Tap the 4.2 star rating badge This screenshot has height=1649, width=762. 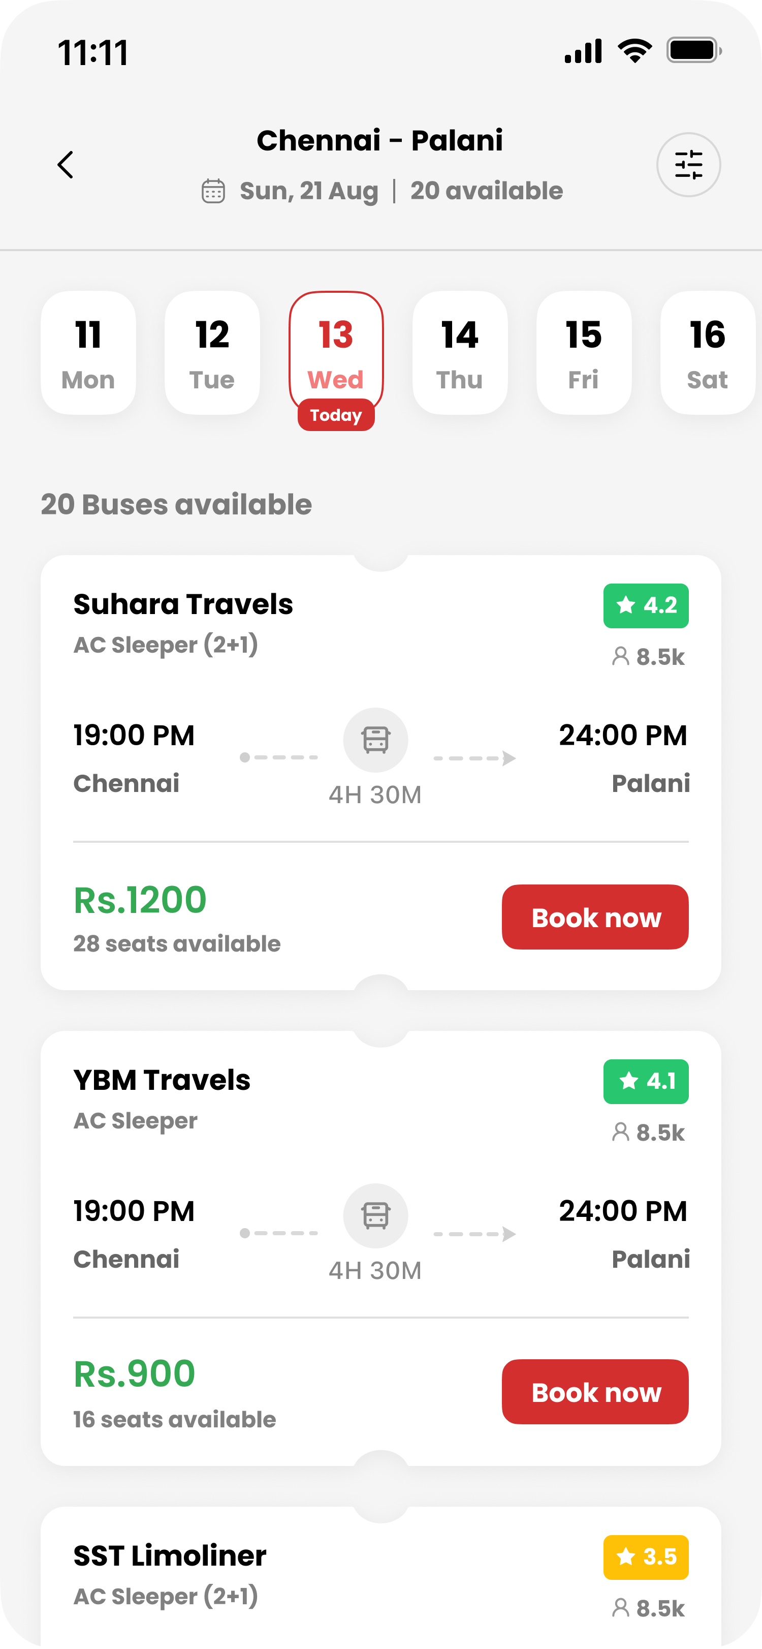point(646,605)
